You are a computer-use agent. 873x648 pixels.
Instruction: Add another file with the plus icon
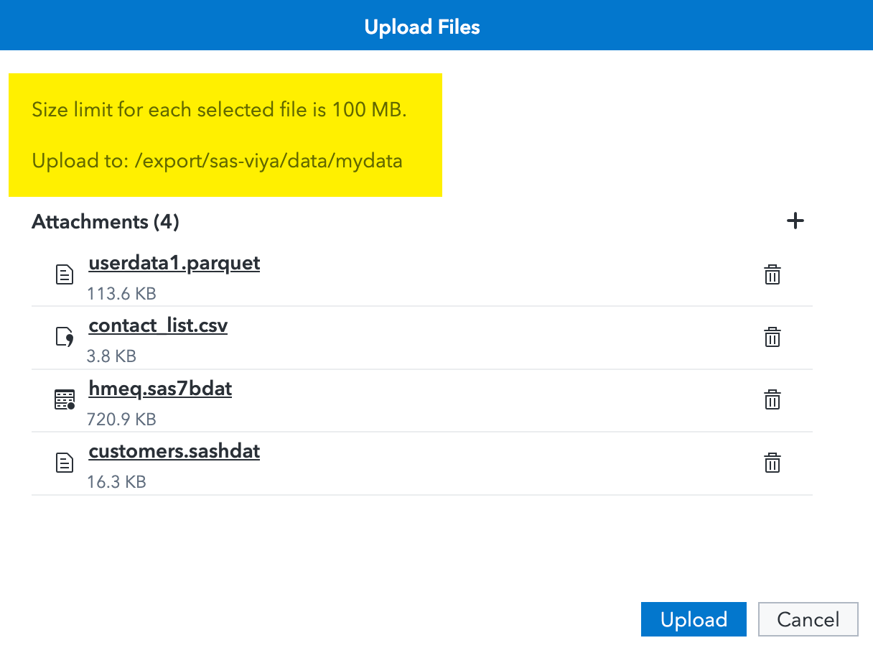click(x=795, y=221)
